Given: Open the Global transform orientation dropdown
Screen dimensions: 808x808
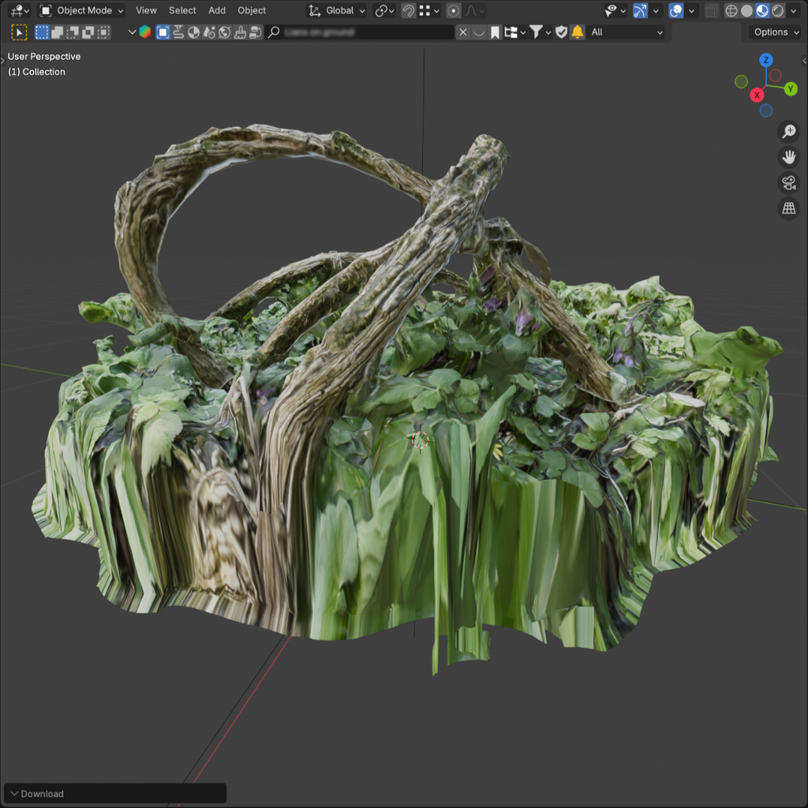Looking at the screenshot, I should (338, 10).
